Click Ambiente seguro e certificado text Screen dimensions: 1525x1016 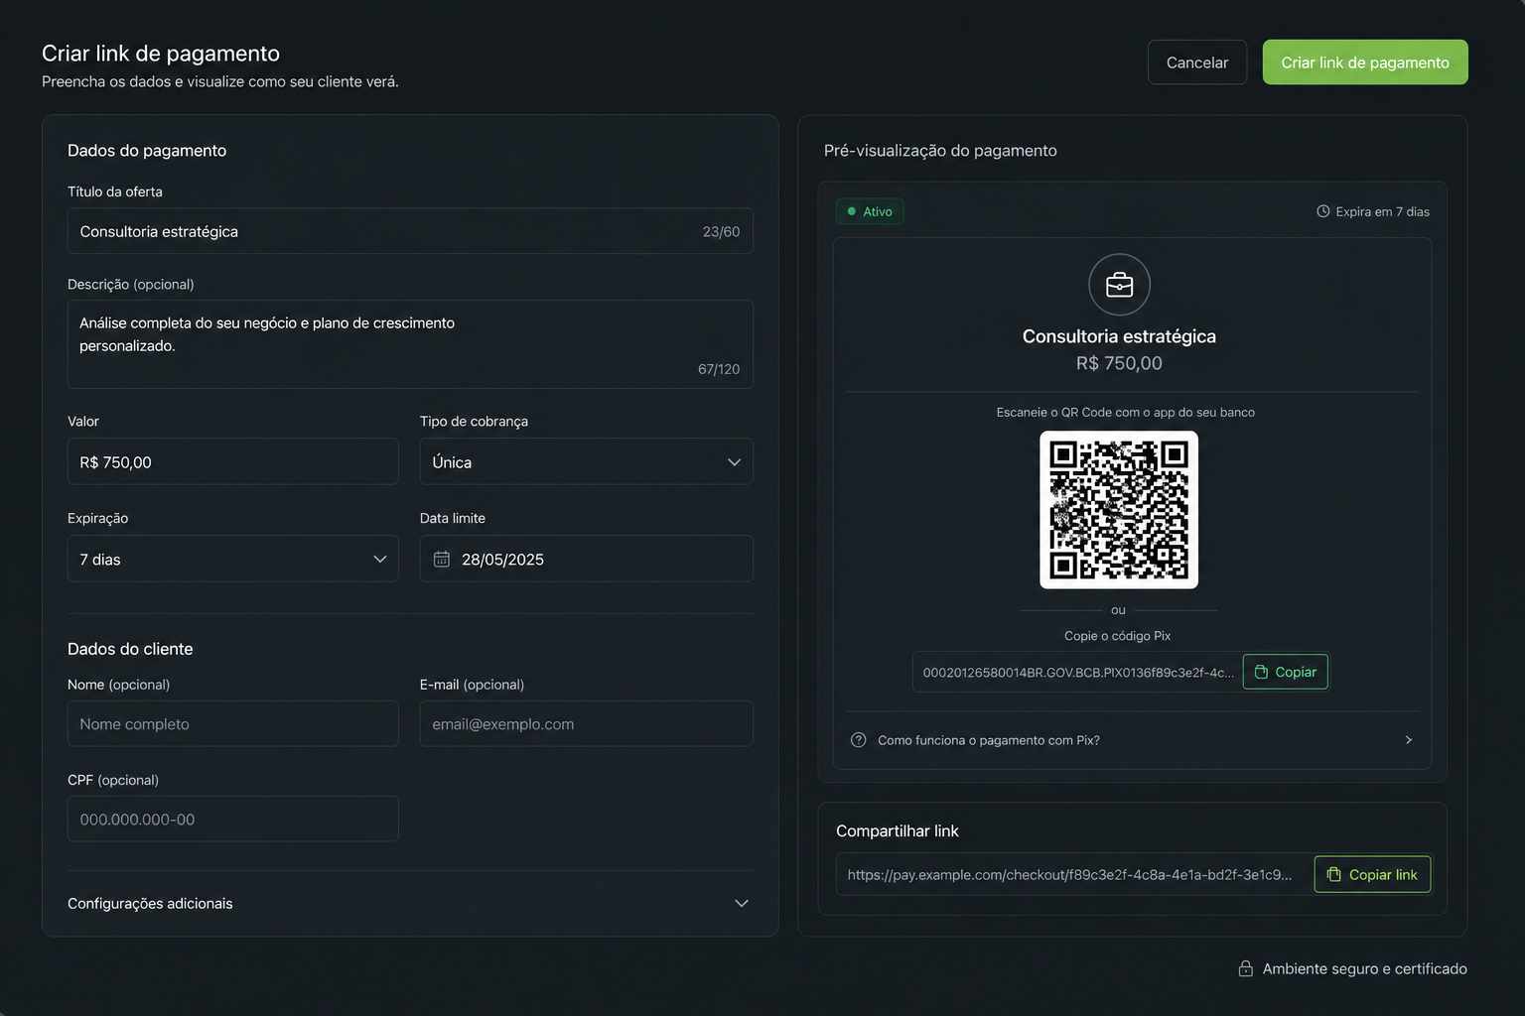coord(1364,968)
